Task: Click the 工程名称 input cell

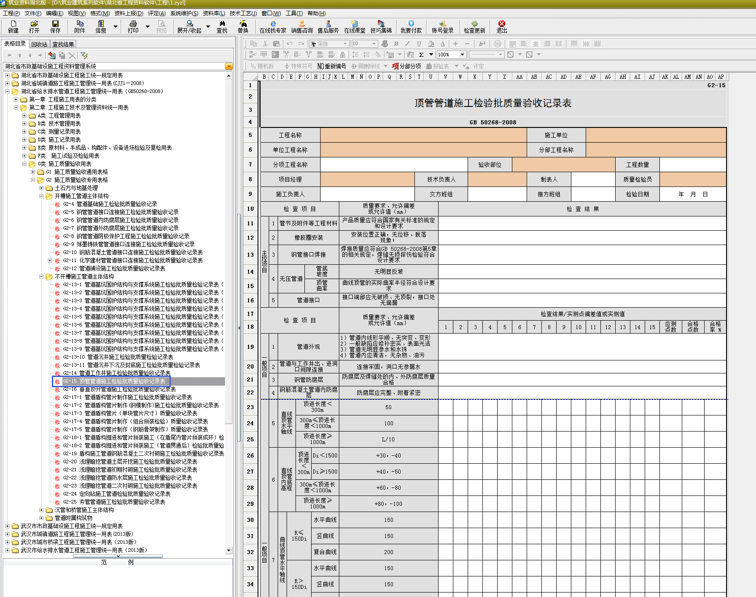Action: pos(423,135)
